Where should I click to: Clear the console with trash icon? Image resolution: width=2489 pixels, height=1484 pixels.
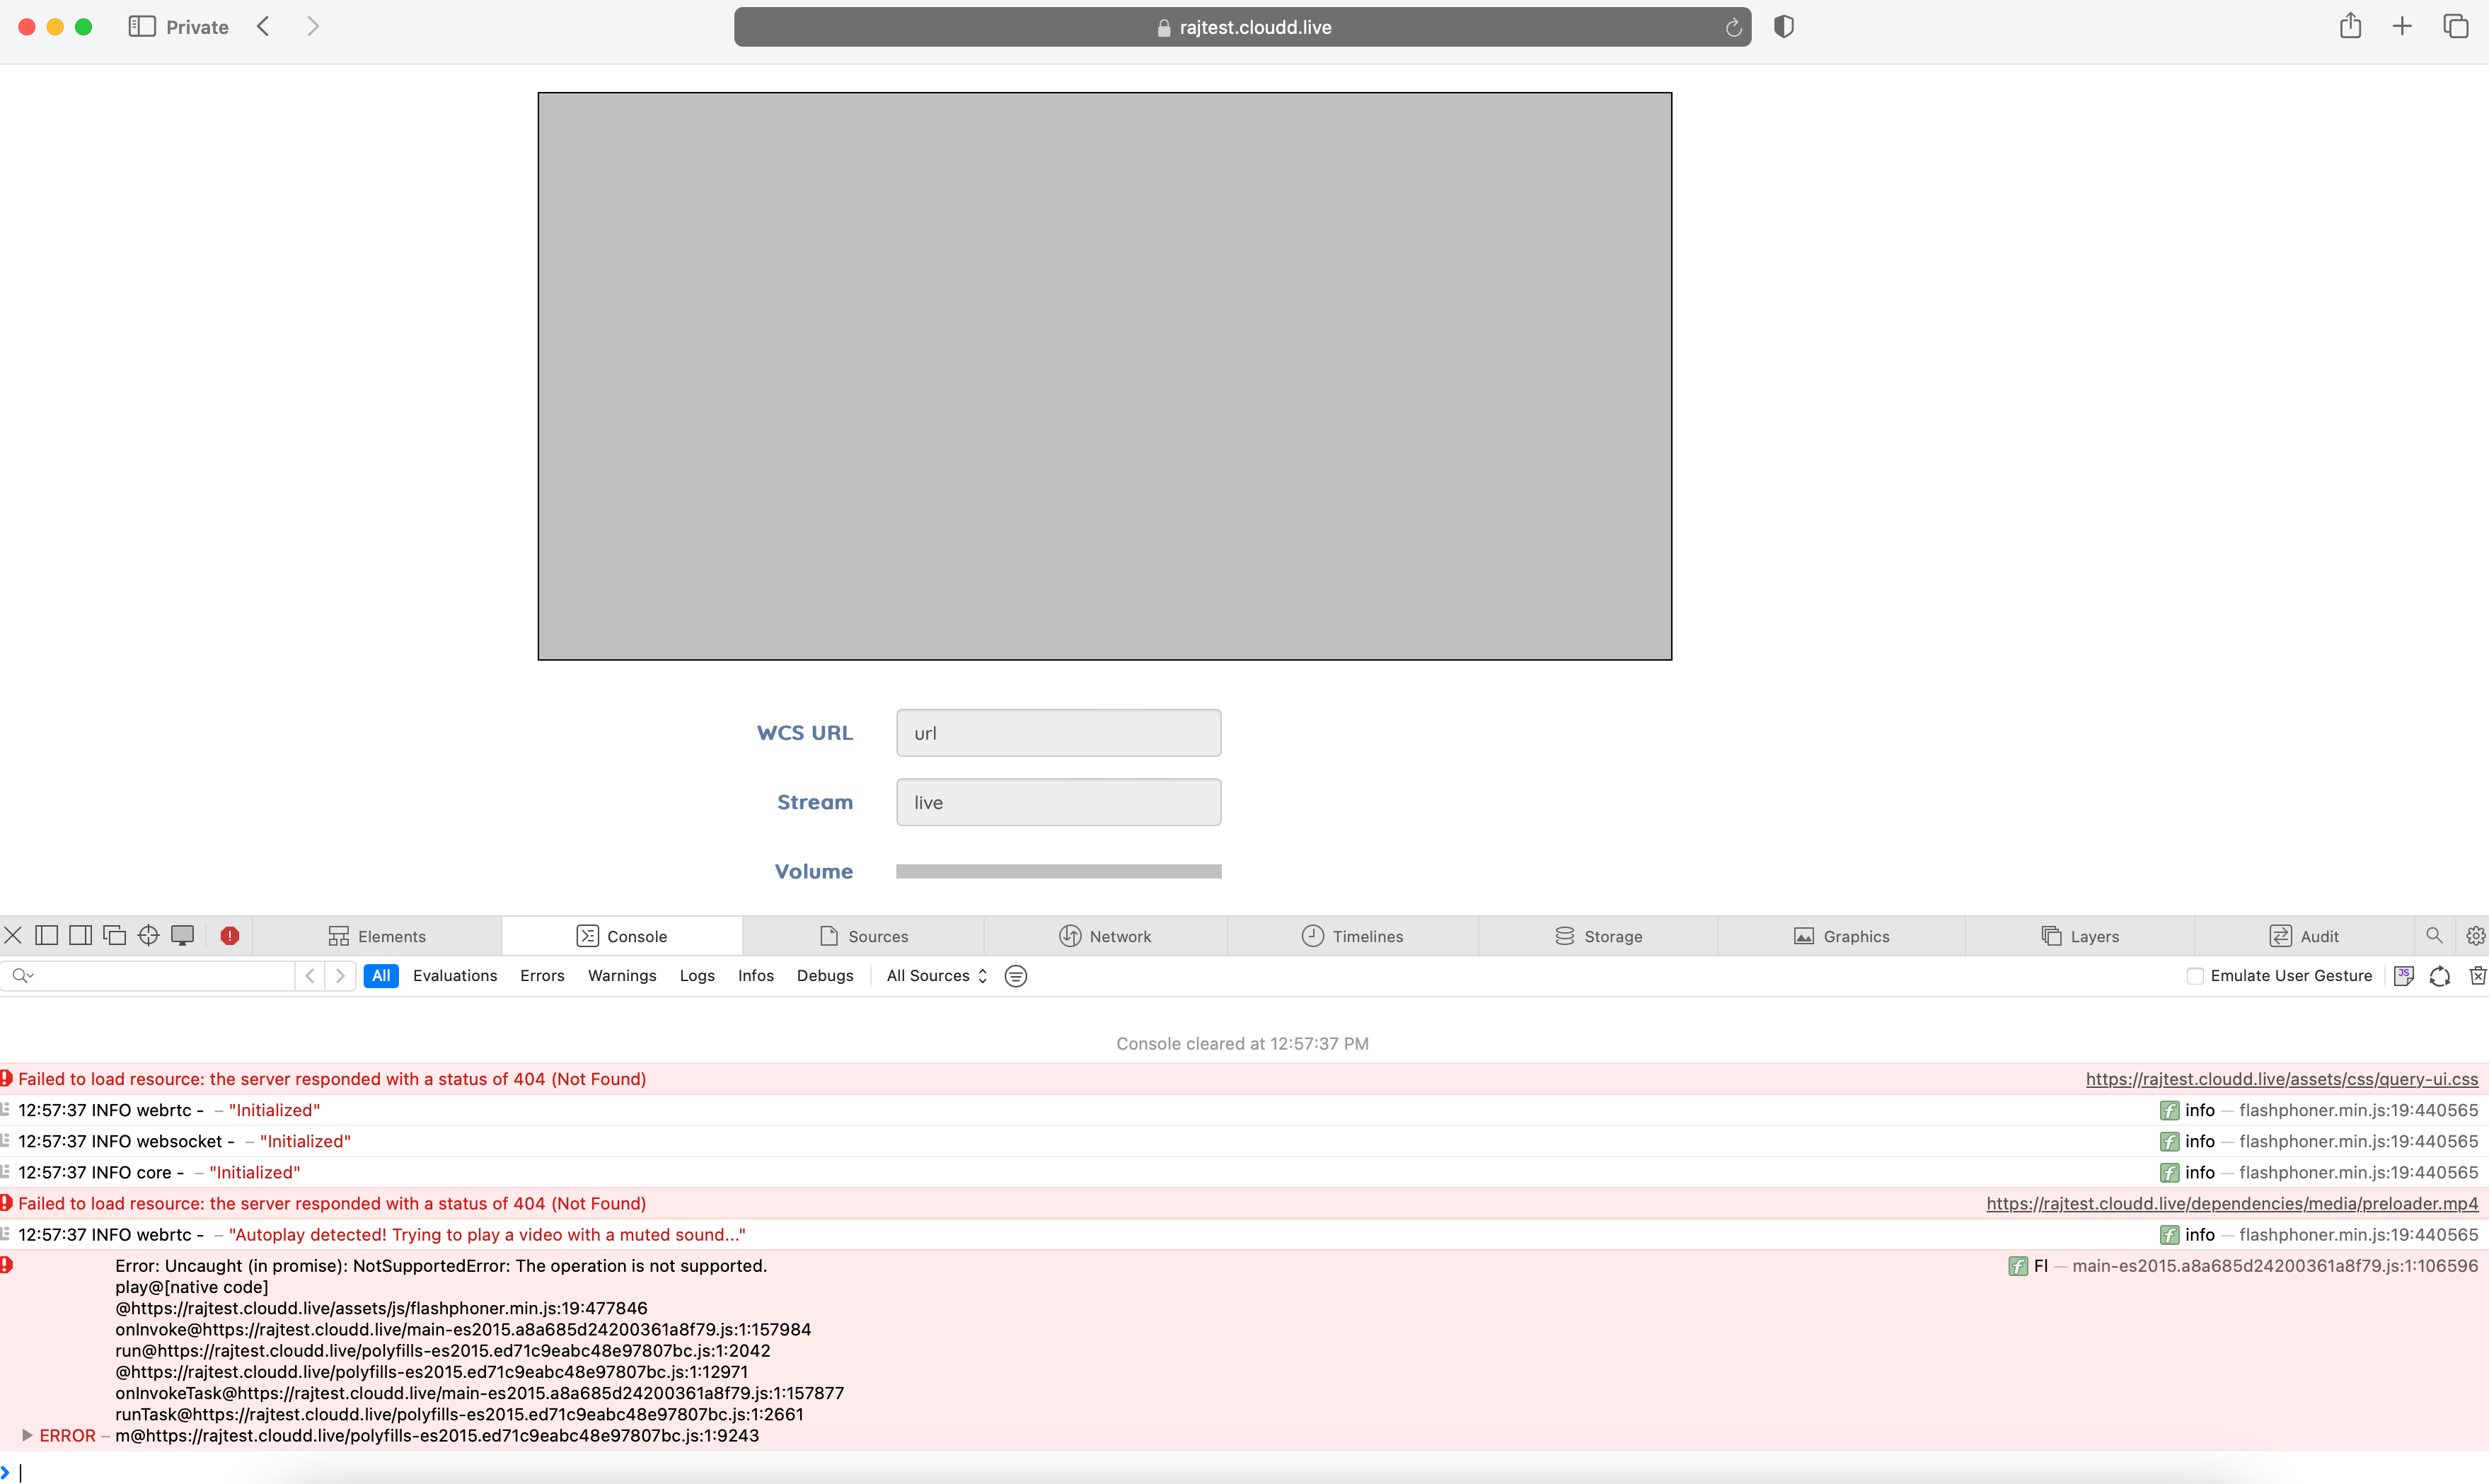(2477, 976)
